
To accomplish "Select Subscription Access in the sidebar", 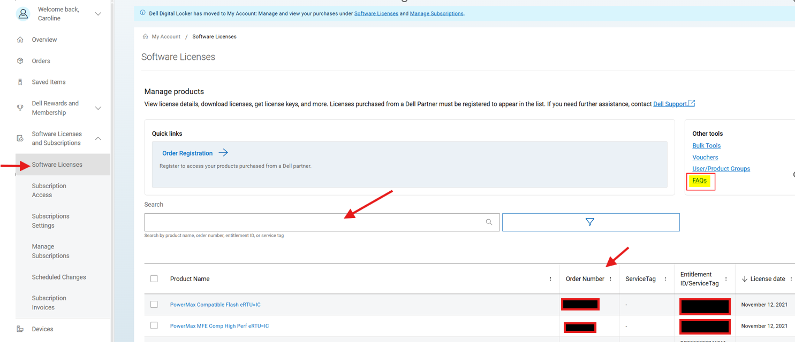I will (49, 190).
